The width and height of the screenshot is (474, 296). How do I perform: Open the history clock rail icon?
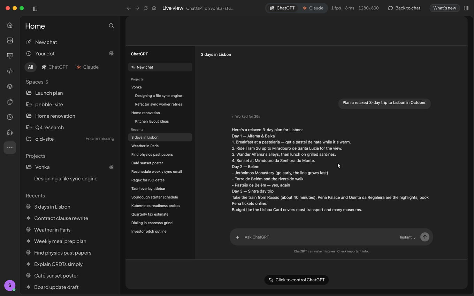click(x=10, y=117)
